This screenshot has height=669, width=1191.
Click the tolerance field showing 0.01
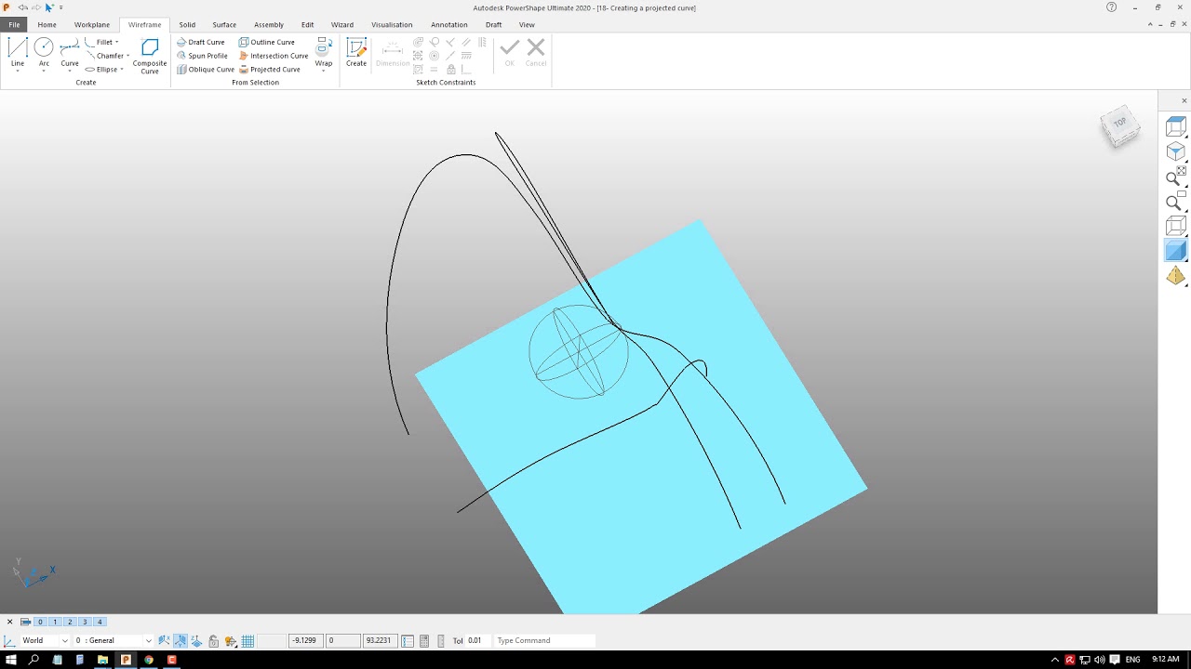point(478,640)
